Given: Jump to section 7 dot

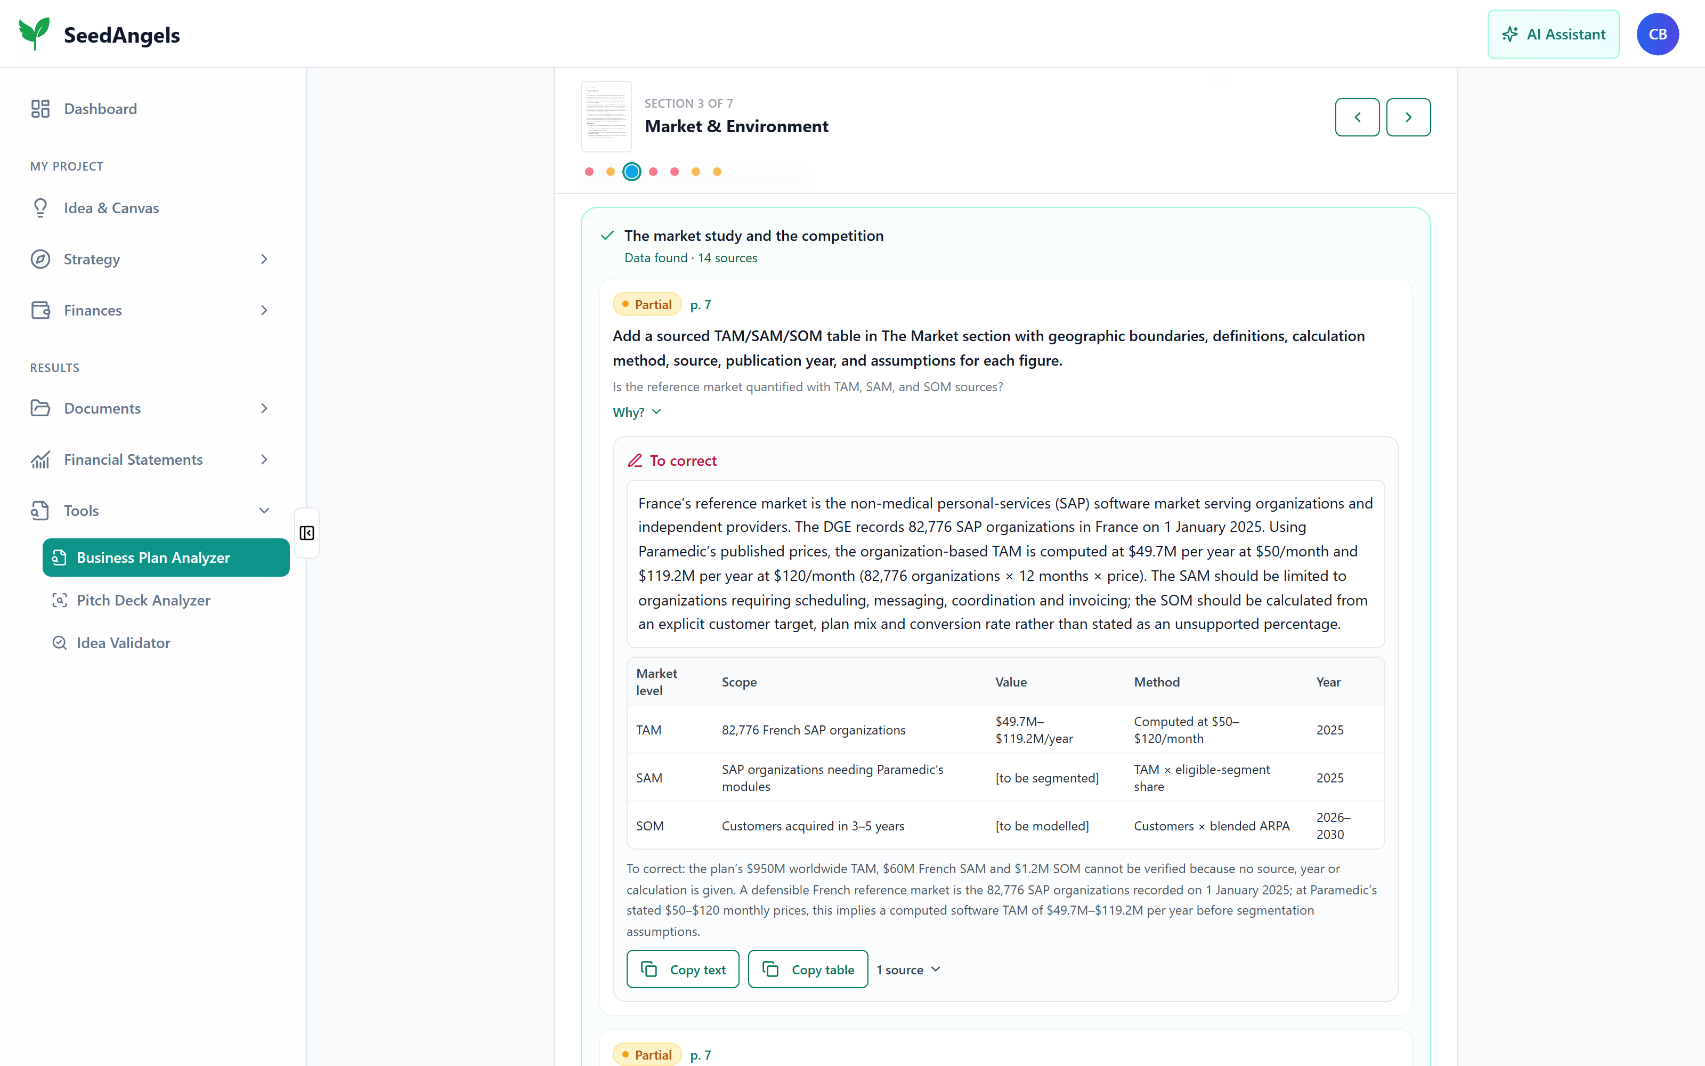Looking at the screenshot, I should [717, 171].
